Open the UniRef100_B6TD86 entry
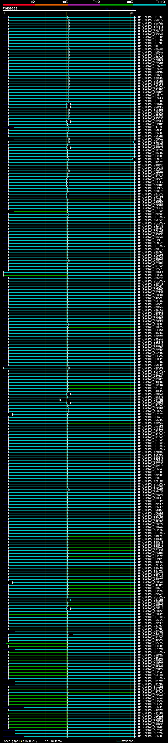168x743 pixels. coord(151,37)
